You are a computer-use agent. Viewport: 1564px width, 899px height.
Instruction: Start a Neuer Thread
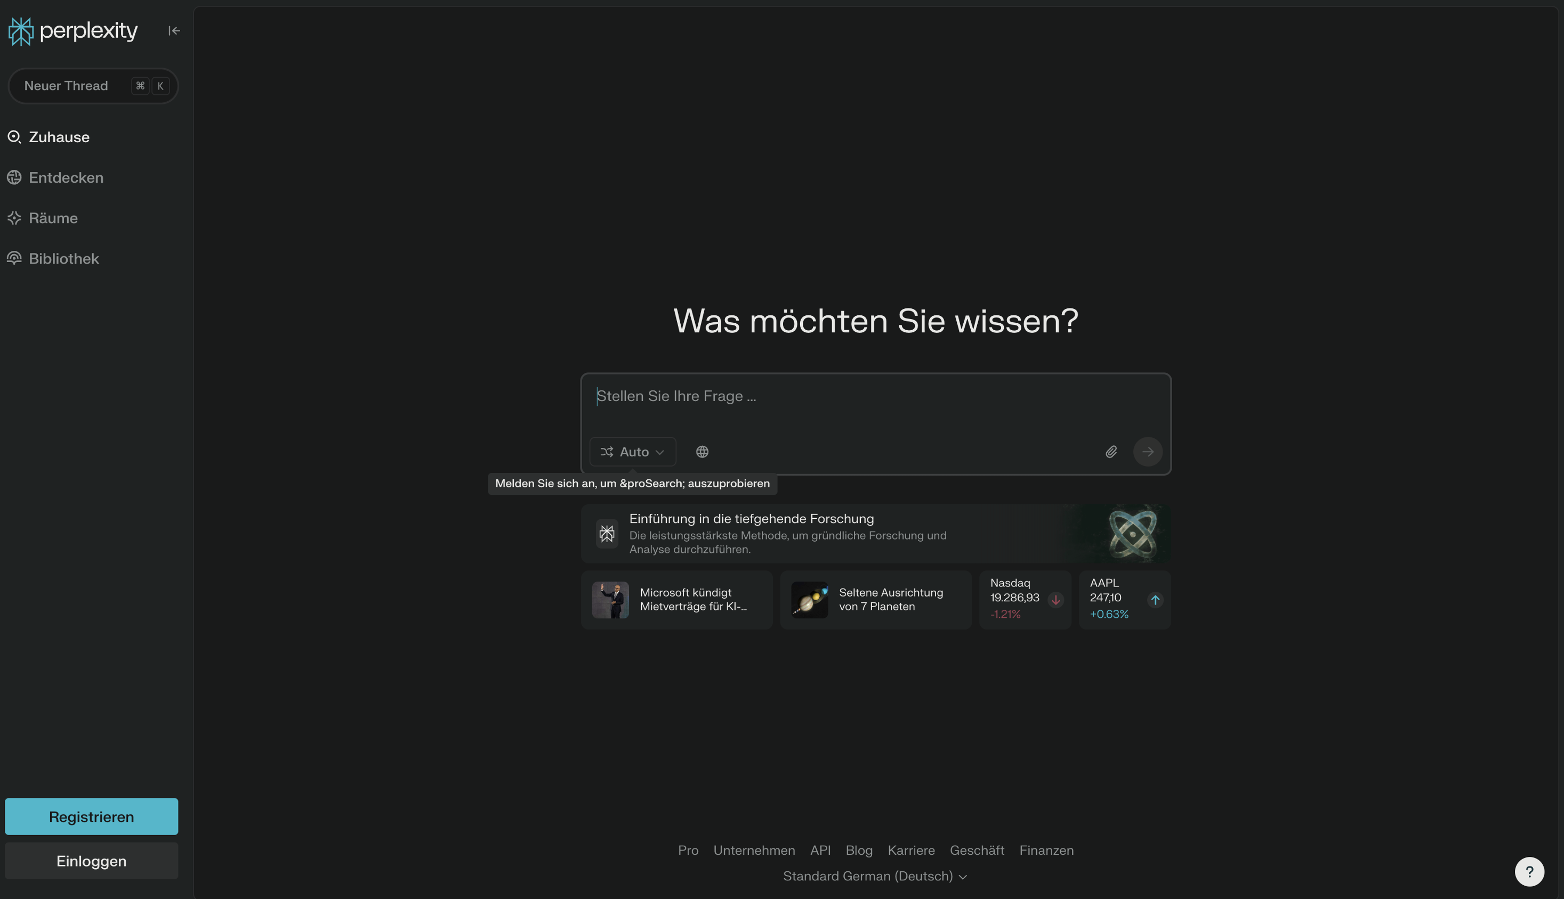click(x=93, y=86)
